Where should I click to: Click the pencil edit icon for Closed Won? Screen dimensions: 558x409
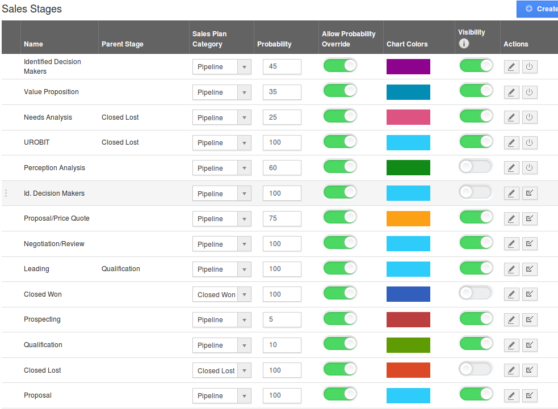point(511,294)
